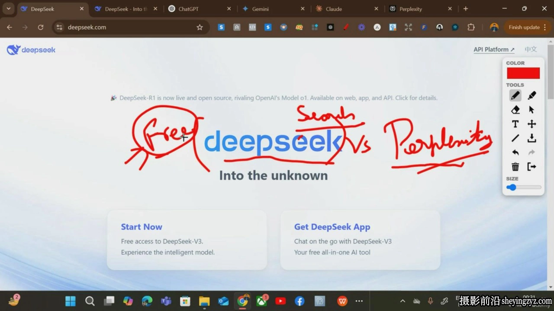Click the red pencil extension icon
Viewport: 554px width, 311px height.
[x=346, y=27]
